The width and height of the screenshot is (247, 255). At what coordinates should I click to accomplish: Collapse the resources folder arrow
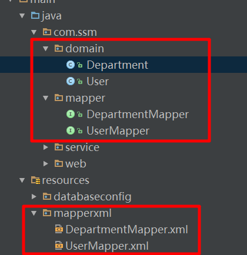click(22, 180)
